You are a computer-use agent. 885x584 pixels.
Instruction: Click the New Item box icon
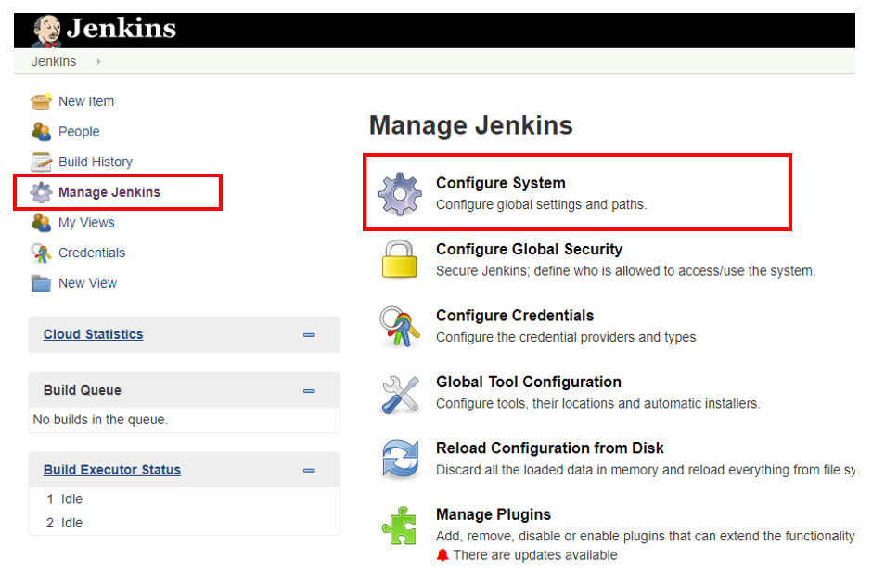point(41,101)
